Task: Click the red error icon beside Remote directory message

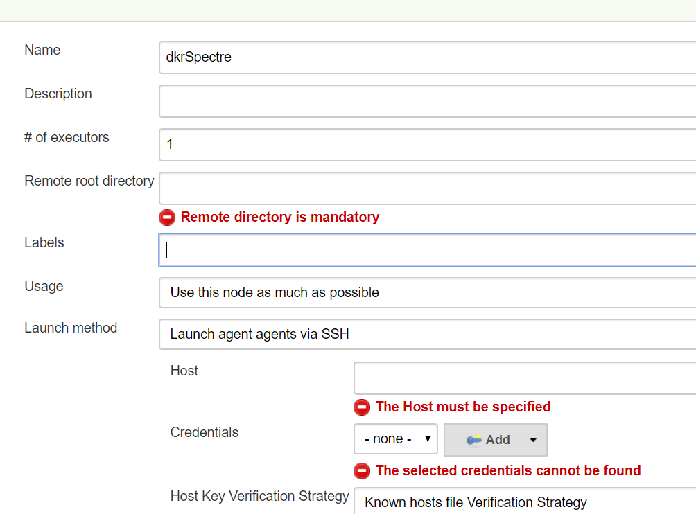Action: [x=167, y=218]
